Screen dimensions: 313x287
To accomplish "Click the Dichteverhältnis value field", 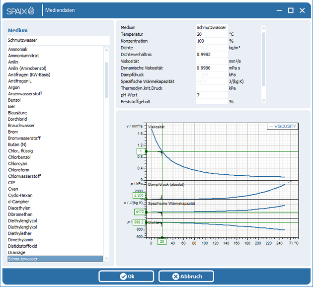I will point(212,55).
